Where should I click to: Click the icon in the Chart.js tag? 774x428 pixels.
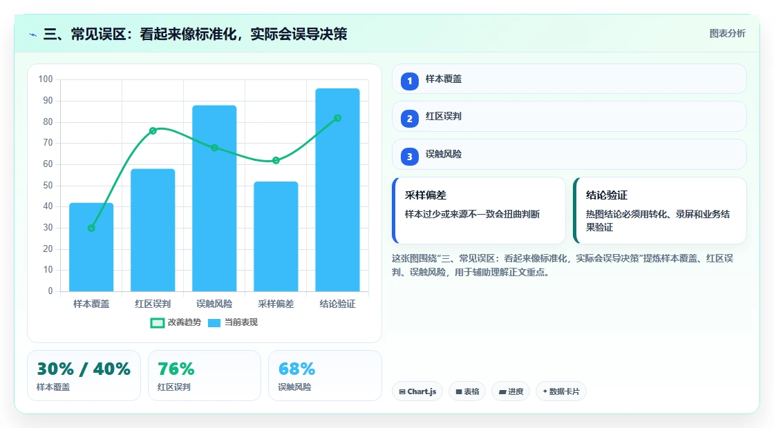click(402, 391)
